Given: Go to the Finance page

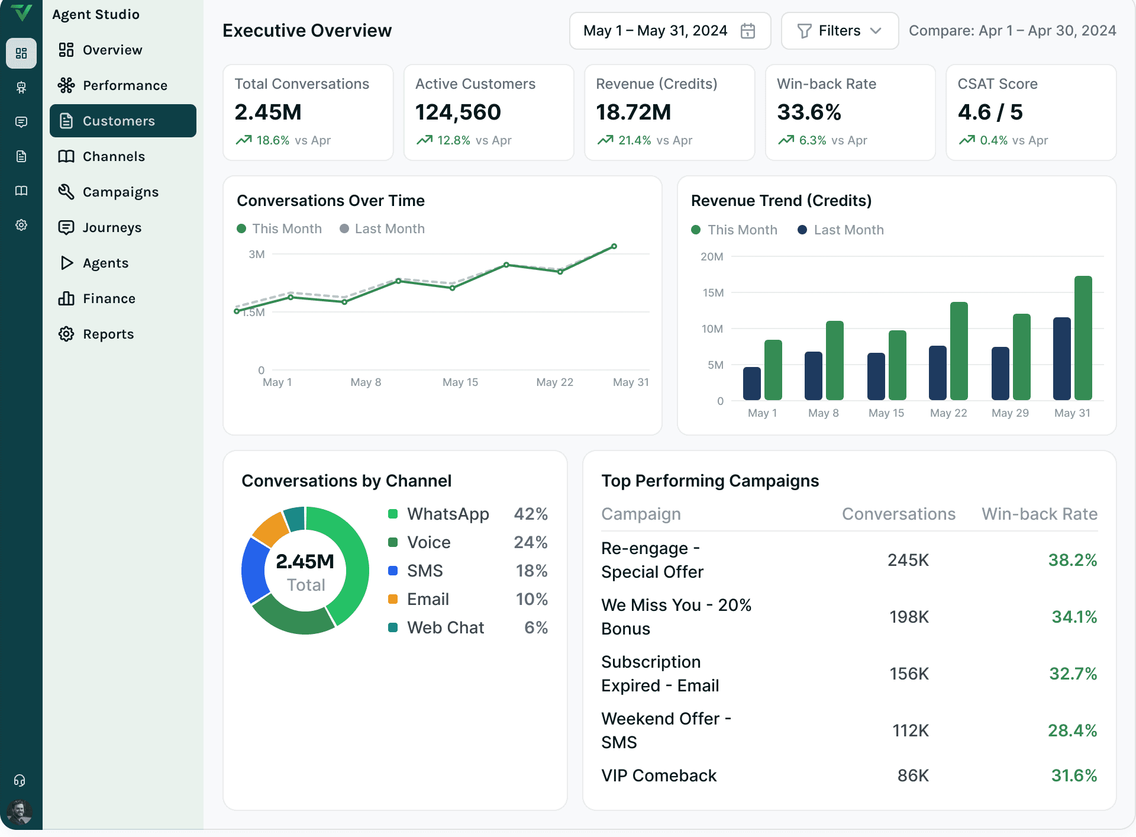Looking at the screenshot, I should click(x=123, y=298).
